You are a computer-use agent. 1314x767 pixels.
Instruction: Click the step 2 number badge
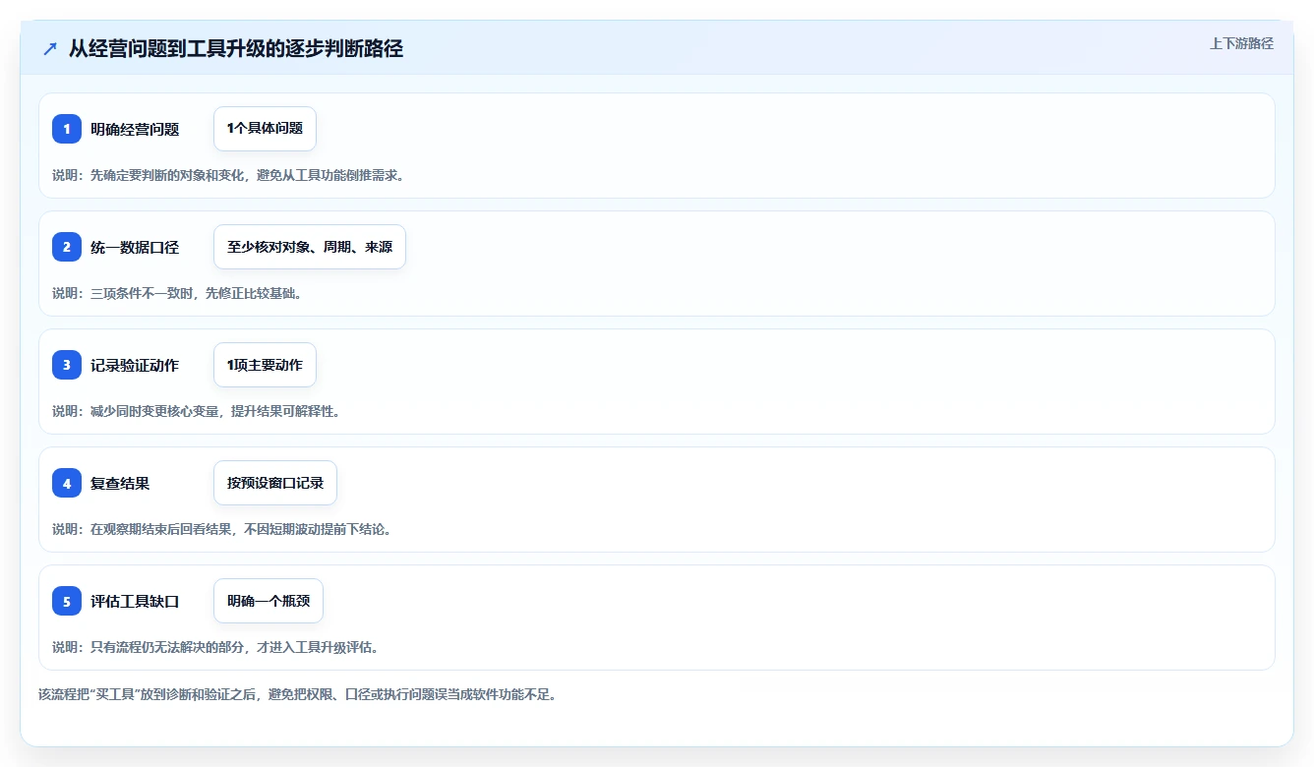coord(67,247)
